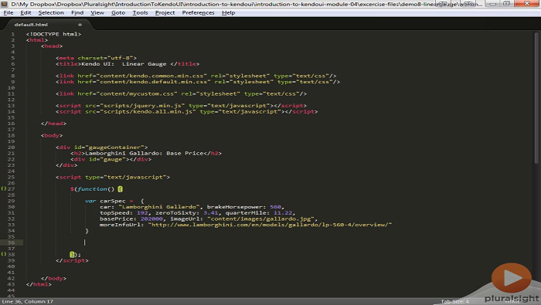Open the File menu

coord(9,13)
